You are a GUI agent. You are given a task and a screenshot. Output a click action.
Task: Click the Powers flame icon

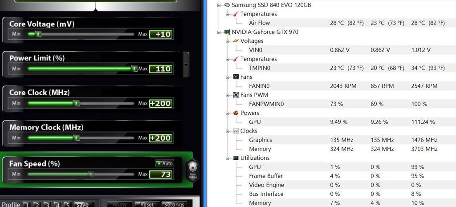(236, 113)
